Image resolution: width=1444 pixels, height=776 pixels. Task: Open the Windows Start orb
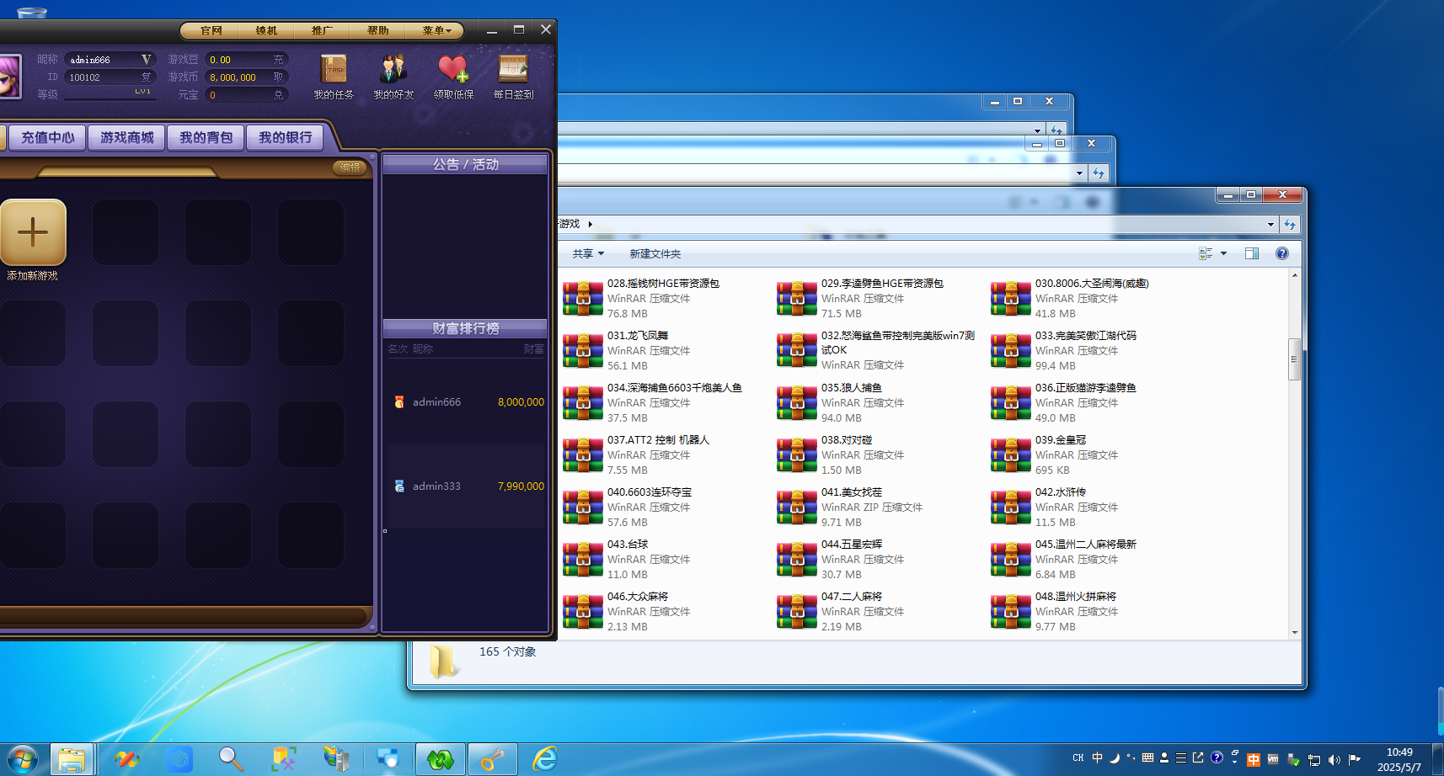point(21,759)
